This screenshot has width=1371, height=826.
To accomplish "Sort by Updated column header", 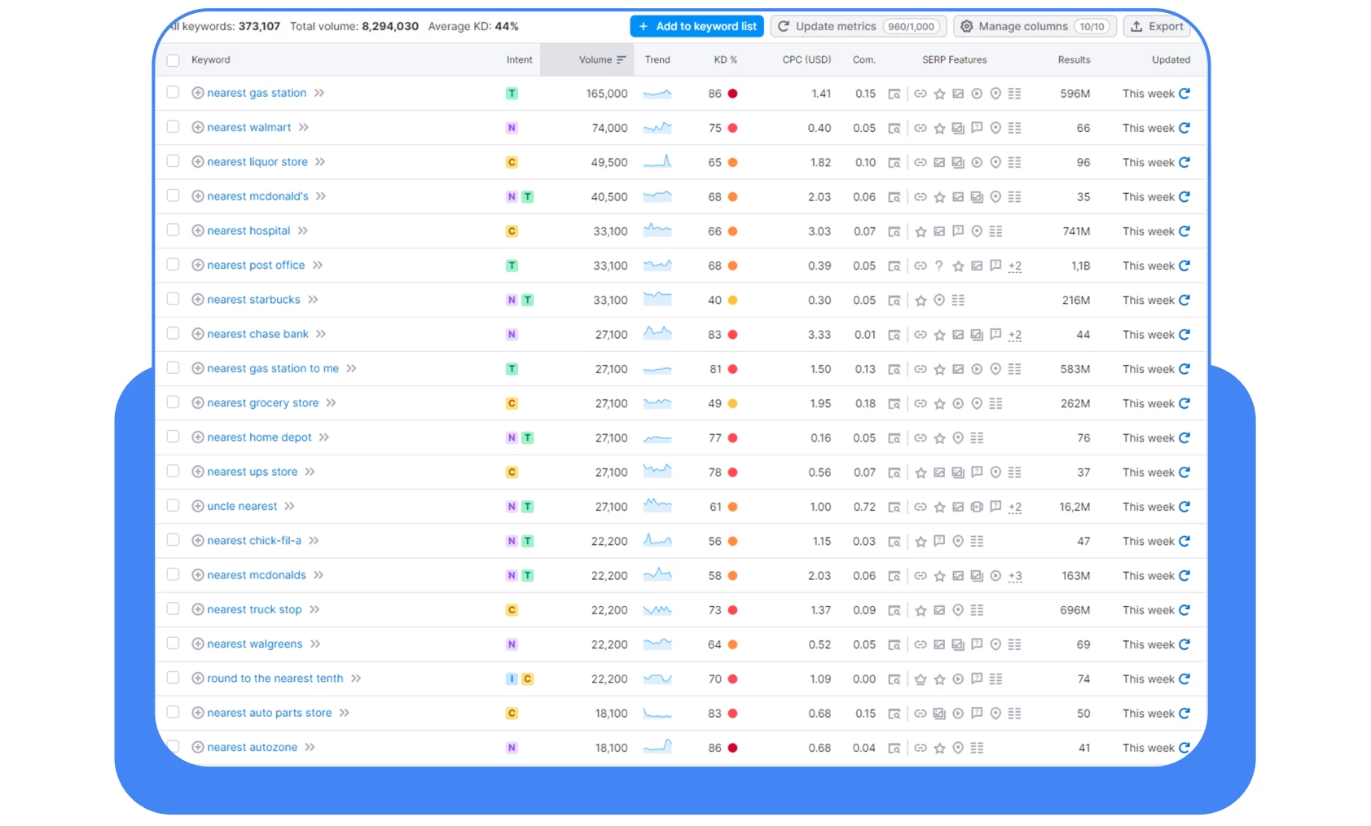I will 1171,59.
